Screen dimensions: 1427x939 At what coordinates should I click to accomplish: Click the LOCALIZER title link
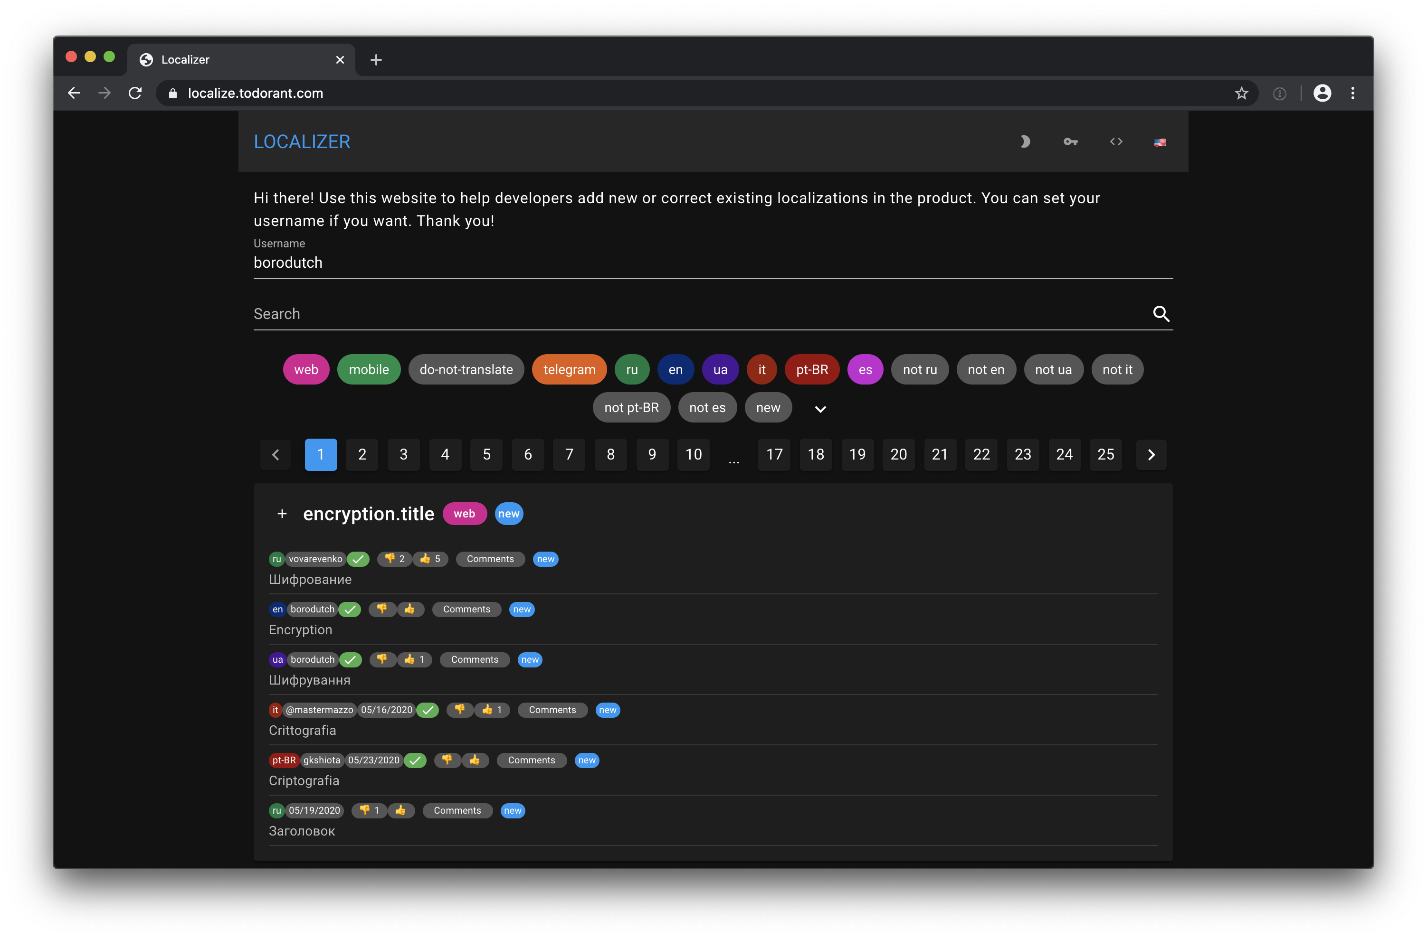(x=302, y=141)
